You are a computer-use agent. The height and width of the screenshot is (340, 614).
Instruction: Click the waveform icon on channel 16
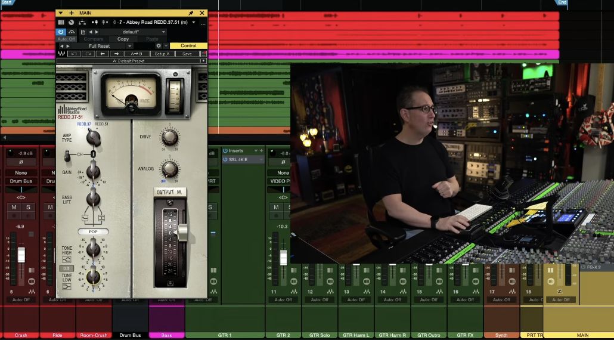pos(475,292)
